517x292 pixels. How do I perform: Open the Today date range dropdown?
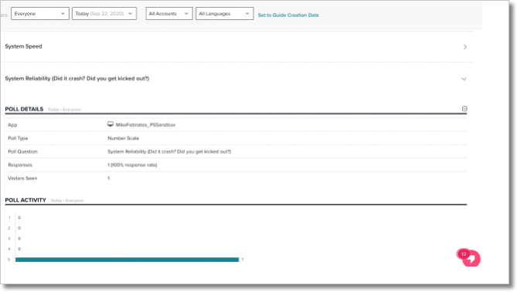pos(104,14)
